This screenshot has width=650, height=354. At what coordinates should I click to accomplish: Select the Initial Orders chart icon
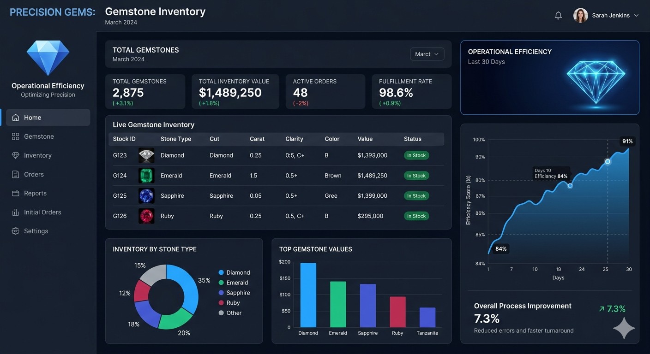click(x=14, y=212)
